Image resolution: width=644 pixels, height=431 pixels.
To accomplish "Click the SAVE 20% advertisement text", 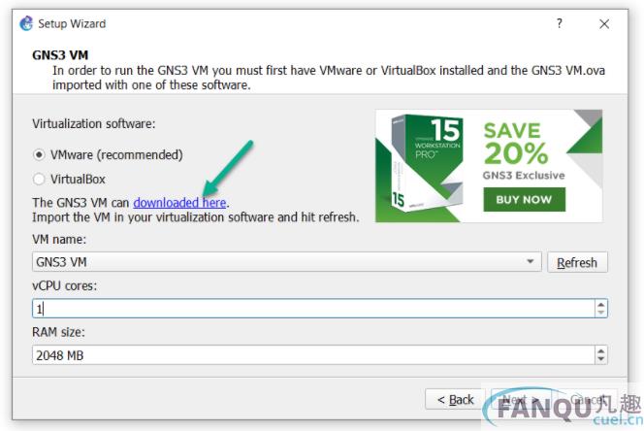I will click(x=515, y=143).
